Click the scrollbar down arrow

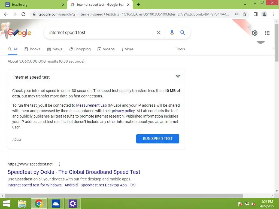(277, 191)
